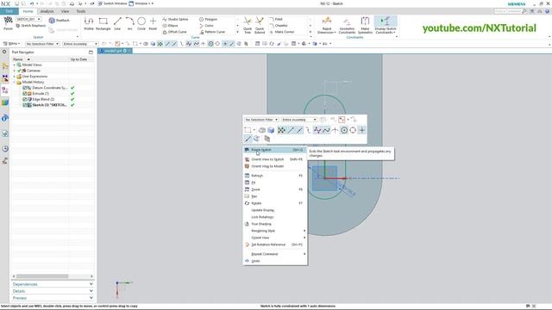Open No Selection Filter dropdown in top toolbar
552x310 pixels.
(42, 44)
